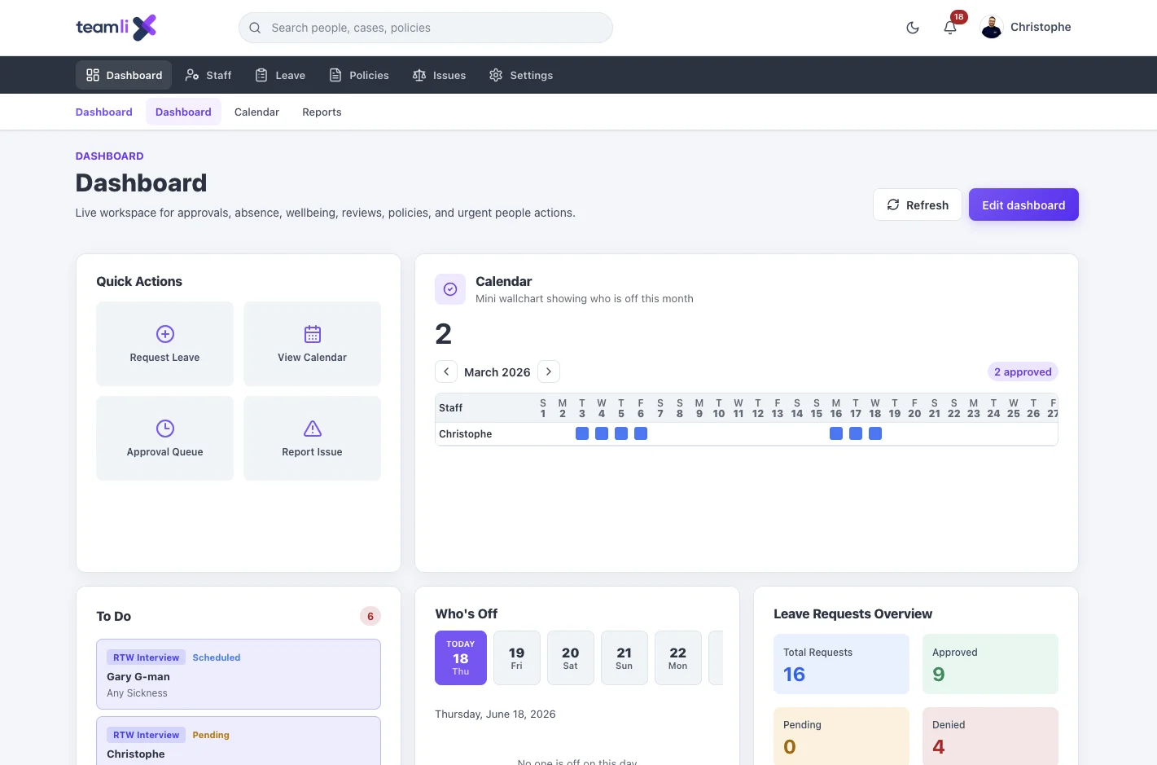This screenshot has width=1157, height=765.
Task: Go to previous month before March 2026
Action: point(446,372)
